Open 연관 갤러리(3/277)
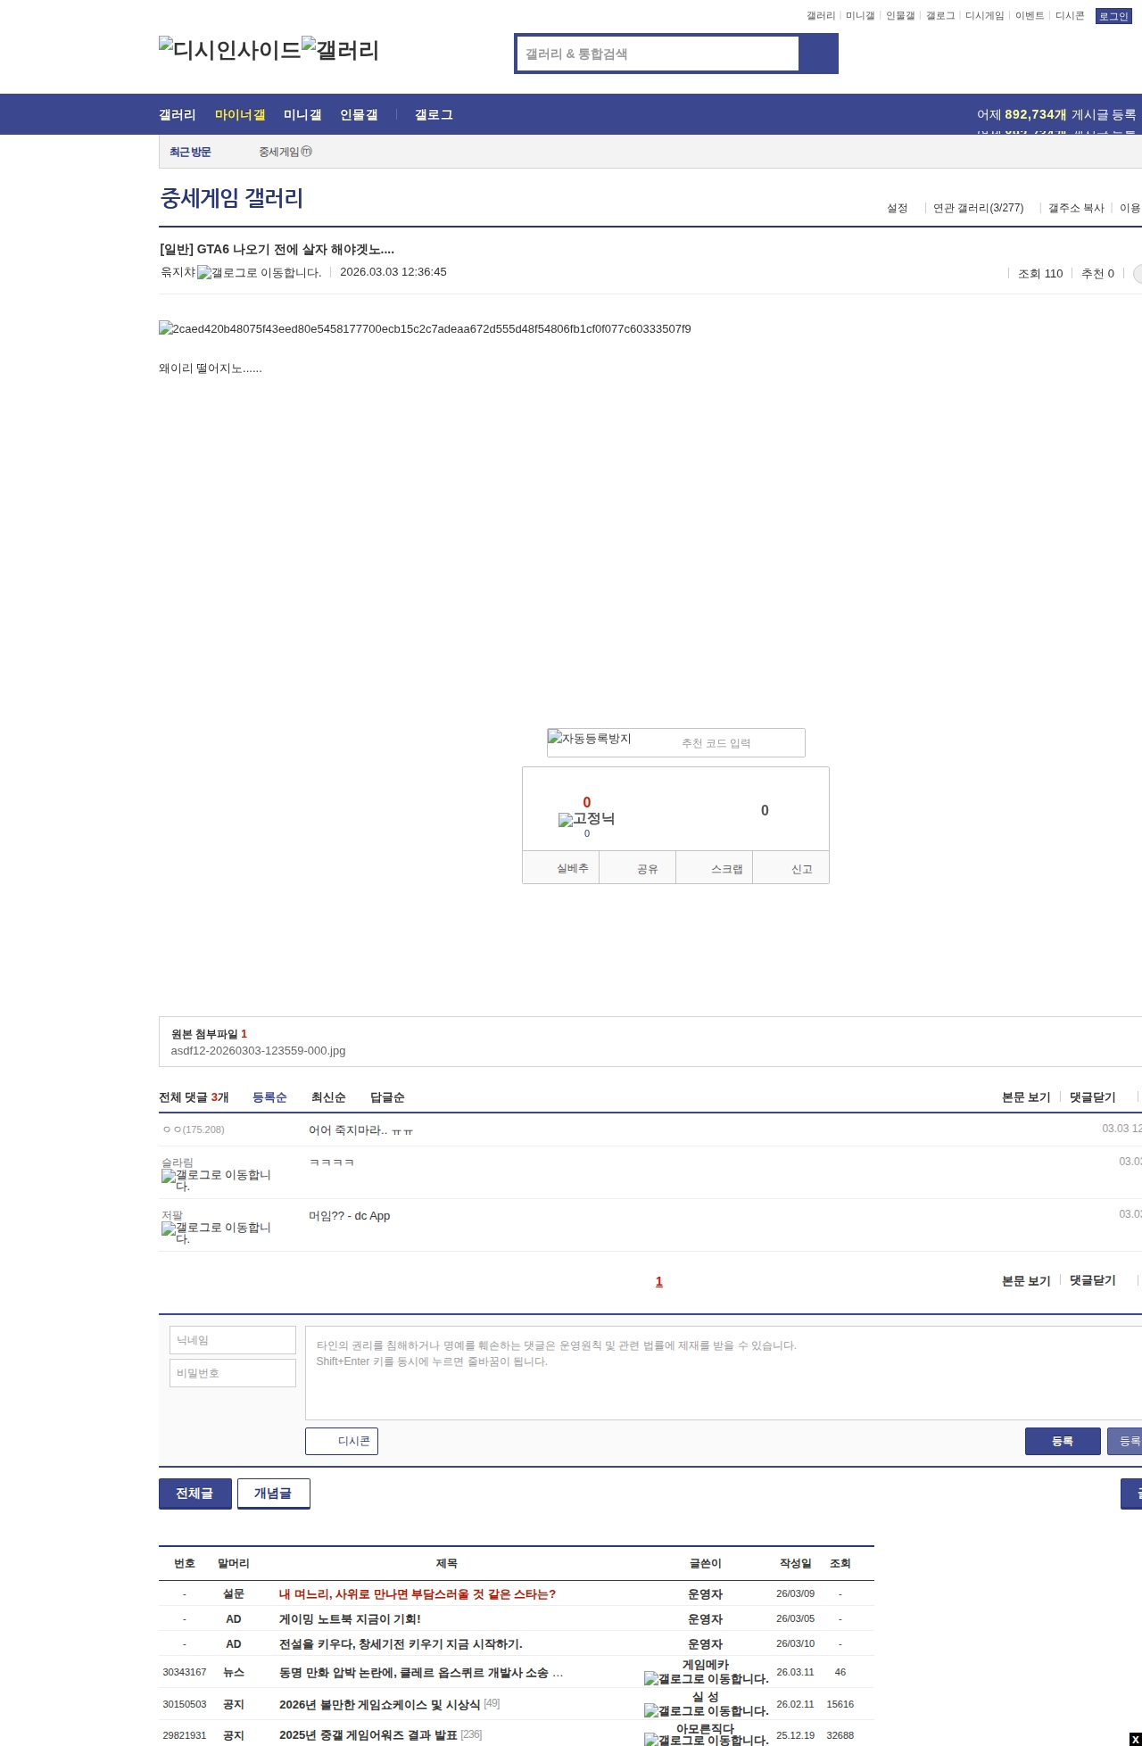The width and height of the screenshot is (1142, 1746). coord(979,208)
